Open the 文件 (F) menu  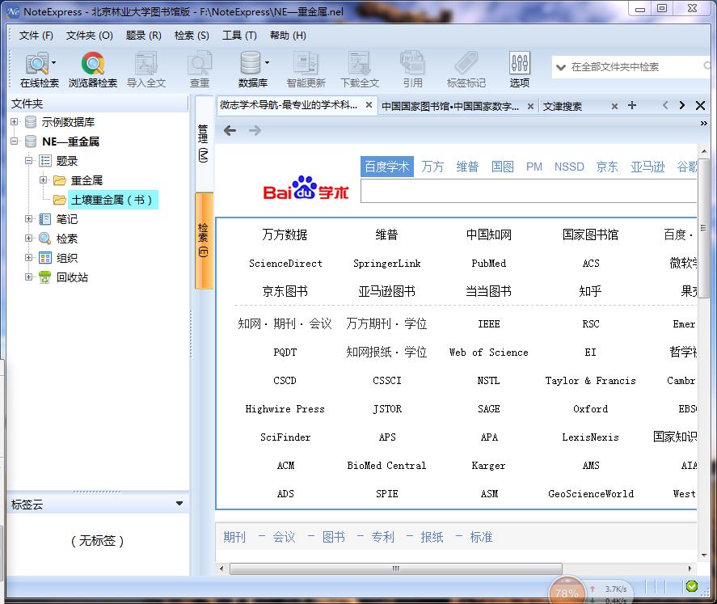[36, 36]
